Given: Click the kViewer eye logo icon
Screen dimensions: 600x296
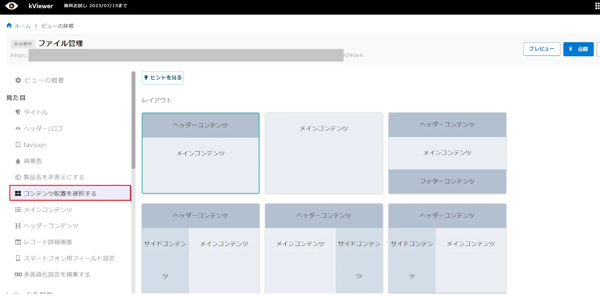Looking at the screenshot, I should [x=12, y=6].
